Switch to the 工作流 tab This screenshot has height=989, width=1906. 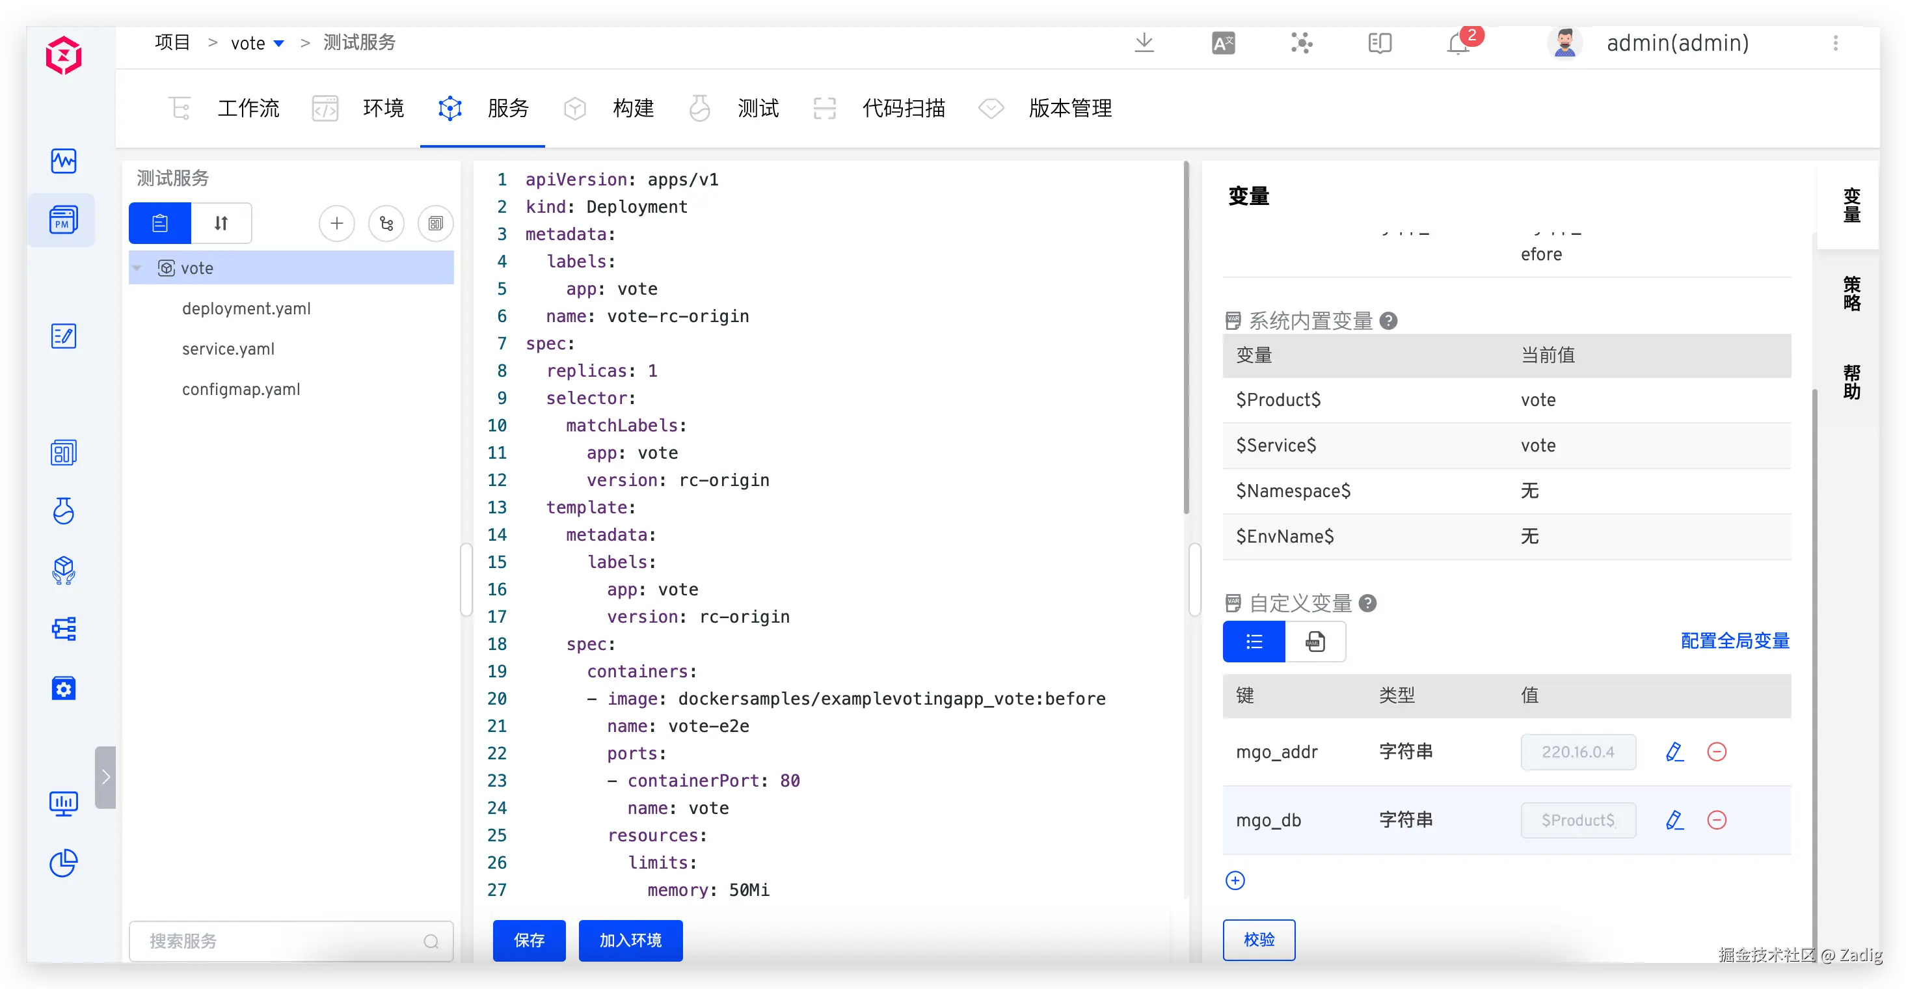click(248, 109)
